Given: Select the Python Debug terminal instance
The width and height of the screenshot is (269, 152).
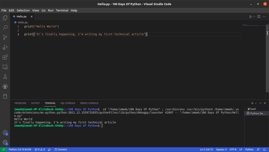Looking at the screenshot, I should pyautogui.click(x=256, y=113).
